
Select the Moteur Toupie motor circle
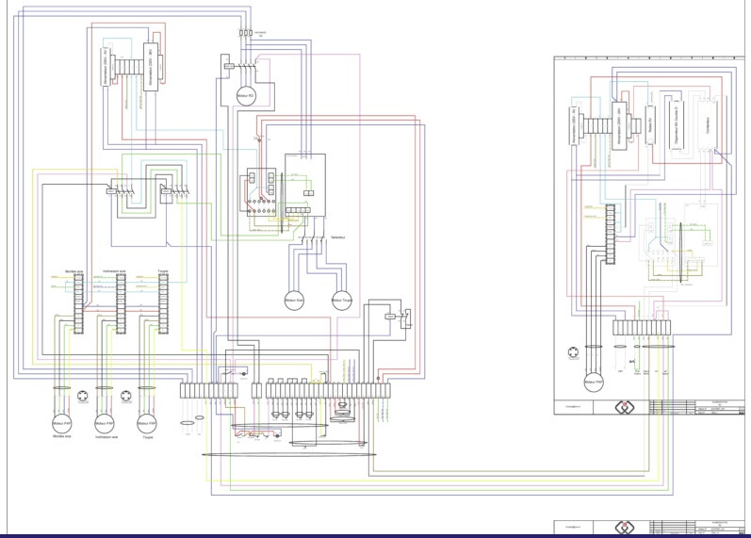[x=343, y=300]
